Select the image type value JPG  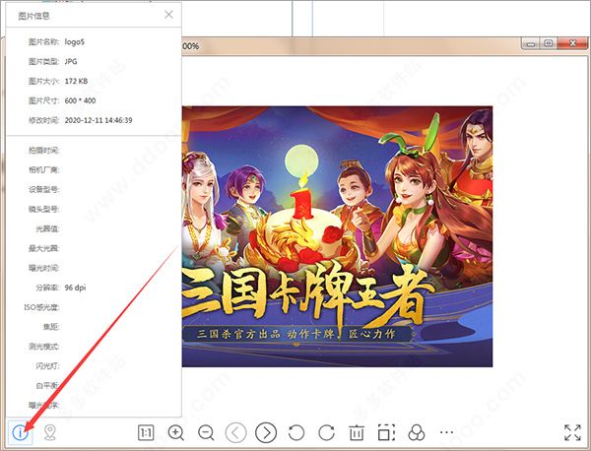pos(71,61)
